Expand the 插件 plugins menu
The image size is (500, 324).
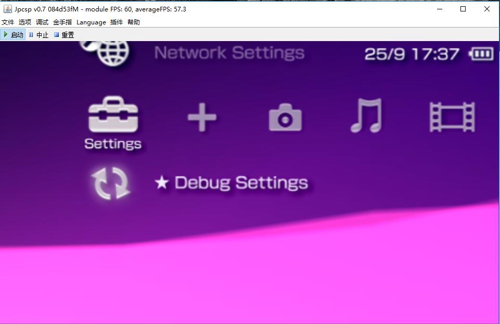(x=117, y=22)
